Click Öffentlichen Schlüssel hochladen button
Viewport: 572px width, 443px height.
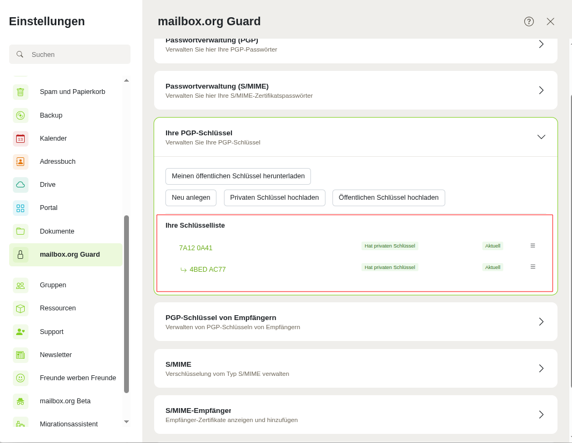[x=388, y=198]
